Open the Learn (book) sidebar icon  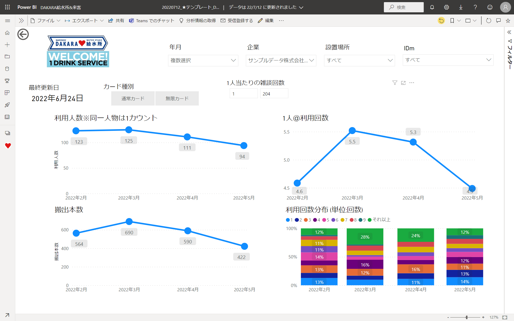7,117
